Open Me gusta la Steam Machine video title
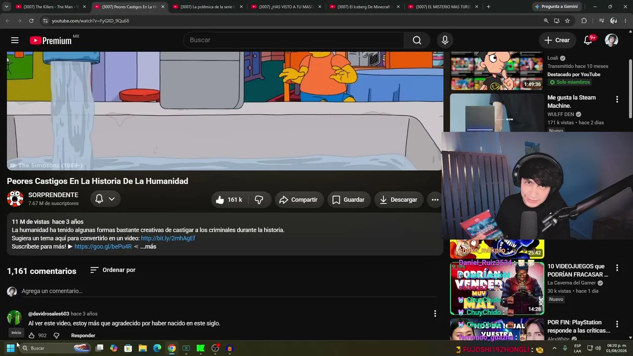 [x=572, y=101]
